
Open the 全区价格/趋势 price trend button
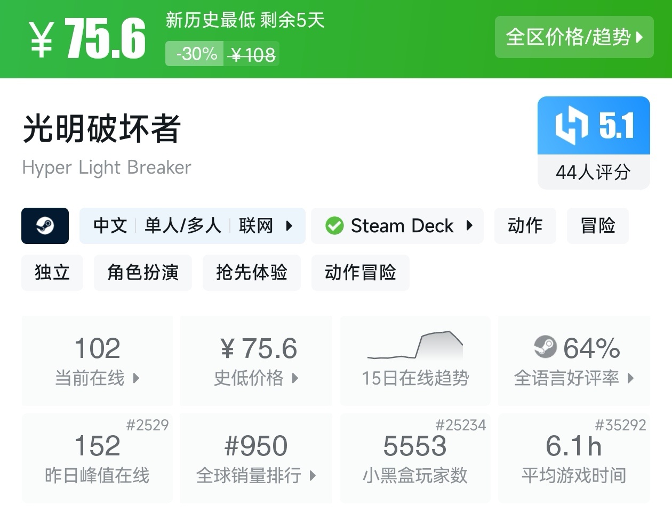click(x=574, y=37)
